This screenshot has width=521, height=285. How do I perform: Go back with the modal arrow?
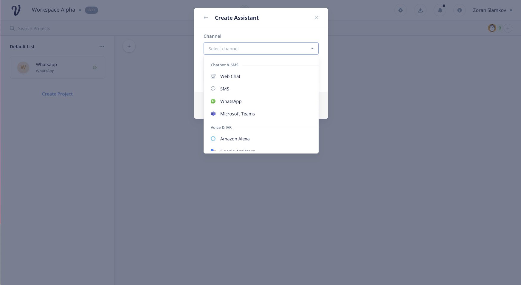pyautogui.click(x=206, y=18)
